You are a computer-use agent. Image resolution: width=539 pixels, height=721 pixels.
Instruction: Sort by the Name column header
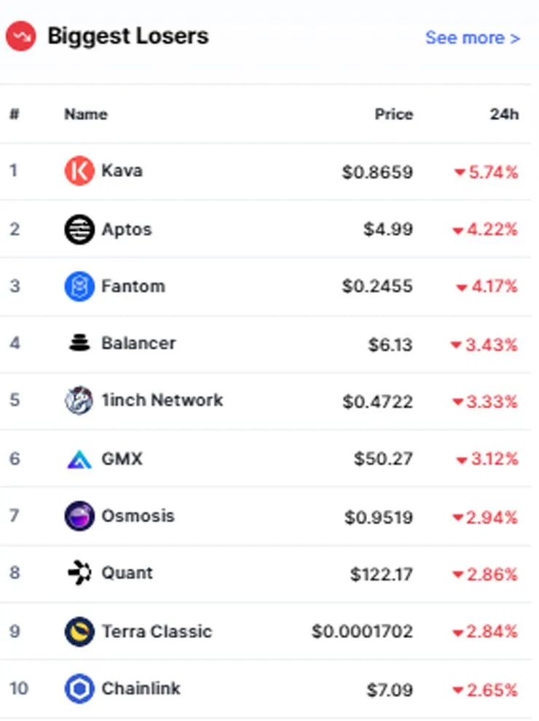pos(86,114)
